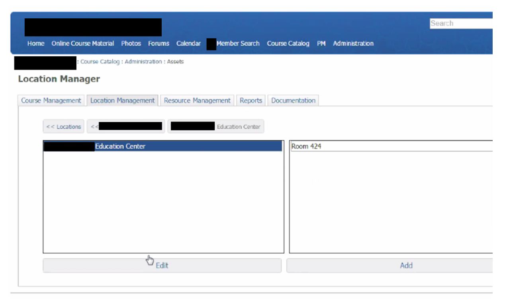The image size is (505, 307).
Task: Click the << Locations navigation button
Action: coord(63,126)
